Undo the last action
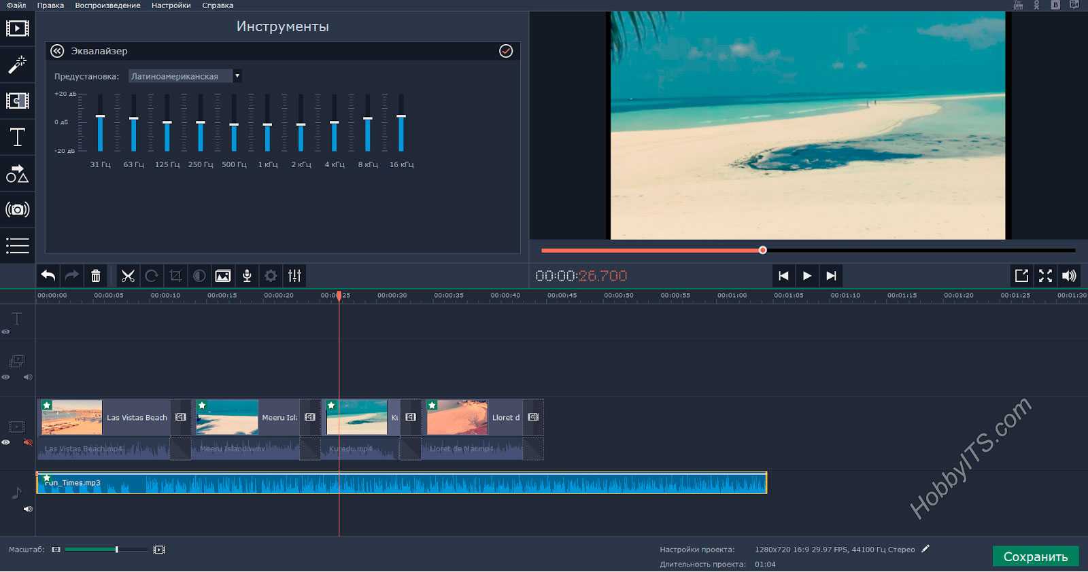This screenshot has height=572, width=1088. point(48,276)
